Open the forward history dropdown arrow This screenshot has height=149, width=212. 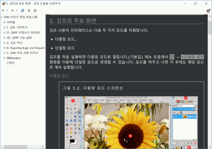(17, 10)
